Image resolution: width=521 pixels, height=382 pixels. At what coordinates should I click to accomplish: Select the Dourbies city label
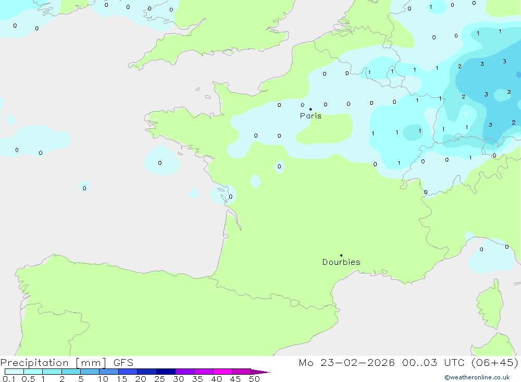[x=341, y=262]
